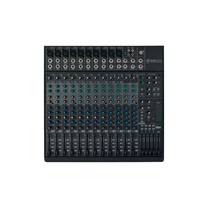This screenshot has height=208, width=208.
Task: Click the channel 2 PAN knob
Action: pyautogui.click(x=57, y=128)
